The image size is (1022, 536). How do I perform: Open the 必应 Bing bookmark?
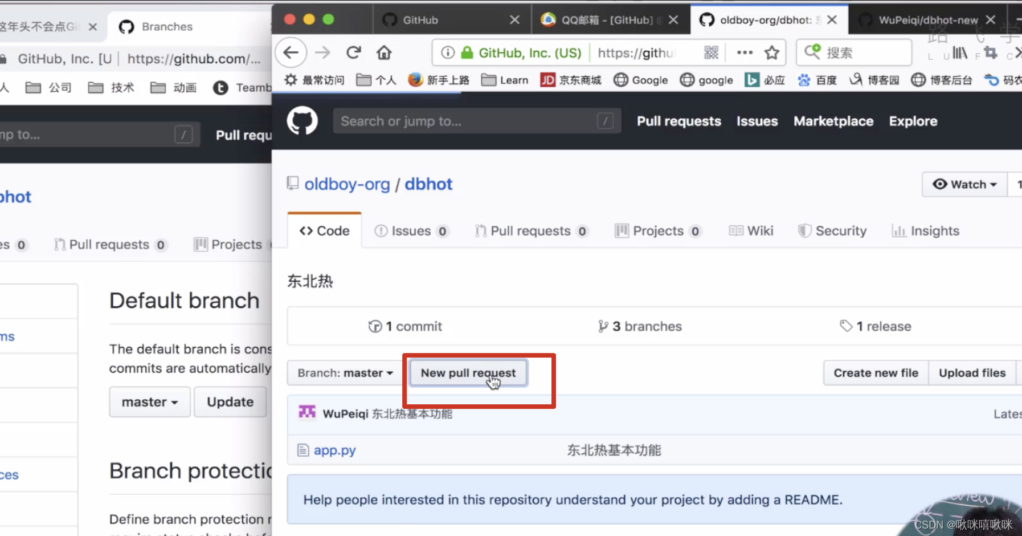[x=765, y=80]
